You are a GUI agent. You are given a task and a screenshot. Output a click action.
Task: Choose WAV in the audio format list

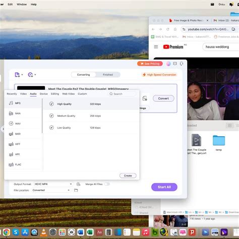pyautogui.click(x=23, y=124)
